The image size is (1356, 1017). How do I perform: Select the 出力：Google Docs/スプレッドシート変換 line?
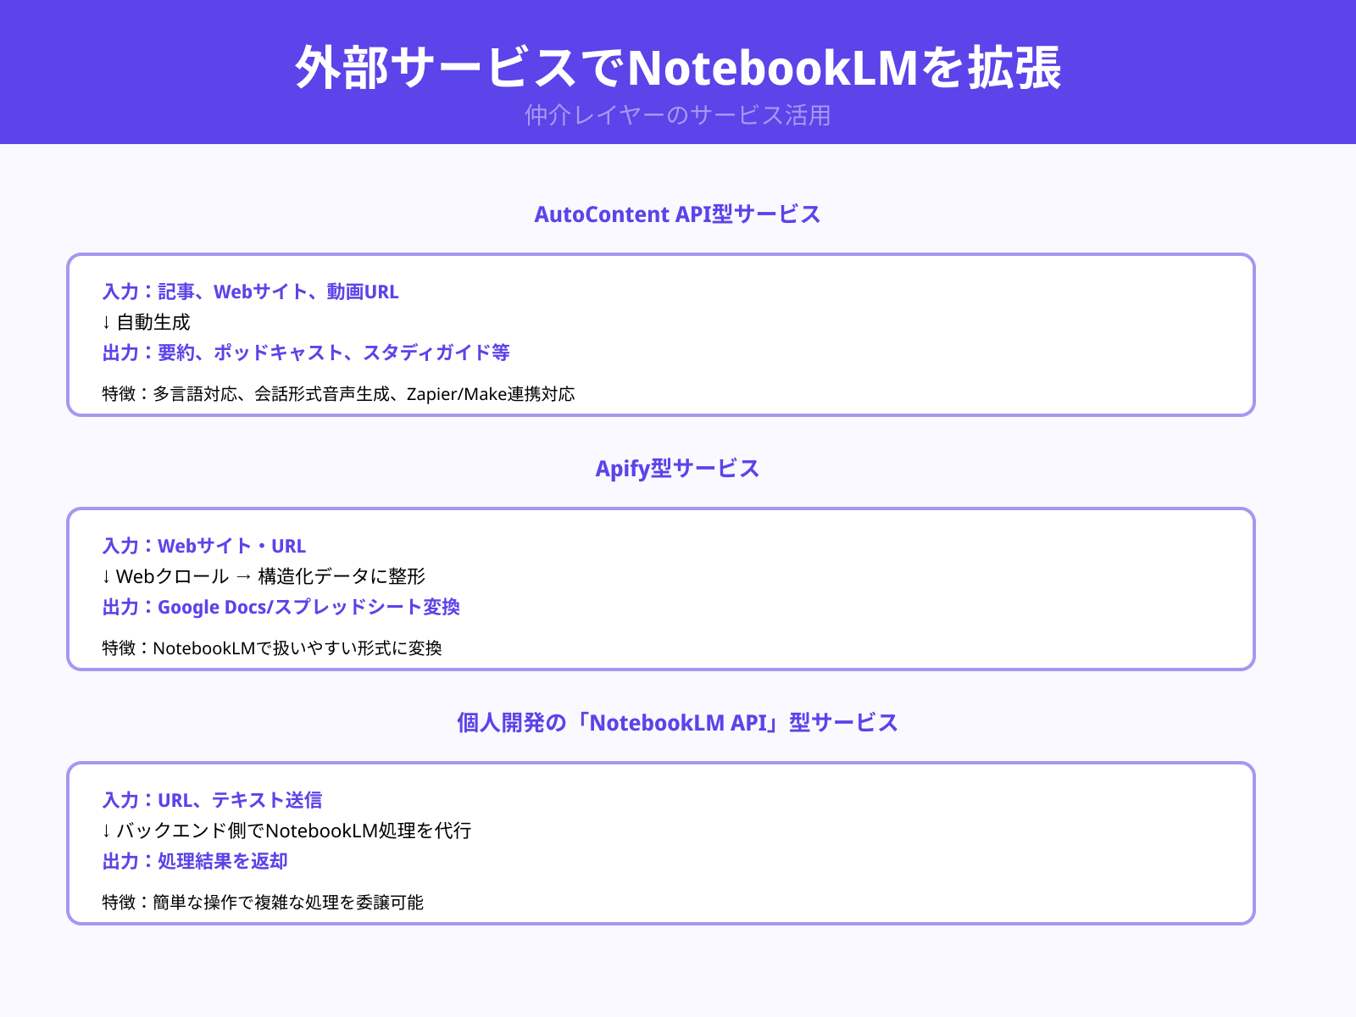[281, 607]
